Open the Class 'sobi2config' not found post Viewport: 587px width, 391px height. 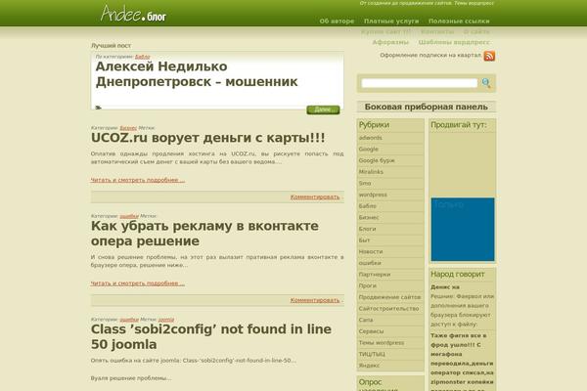pyautogui.click(x=211, y=336)
